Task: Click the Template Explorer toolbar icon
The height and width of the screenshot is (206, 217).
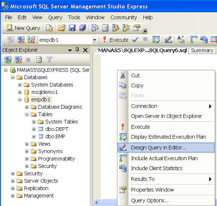Action: click(x=126, y=28)
